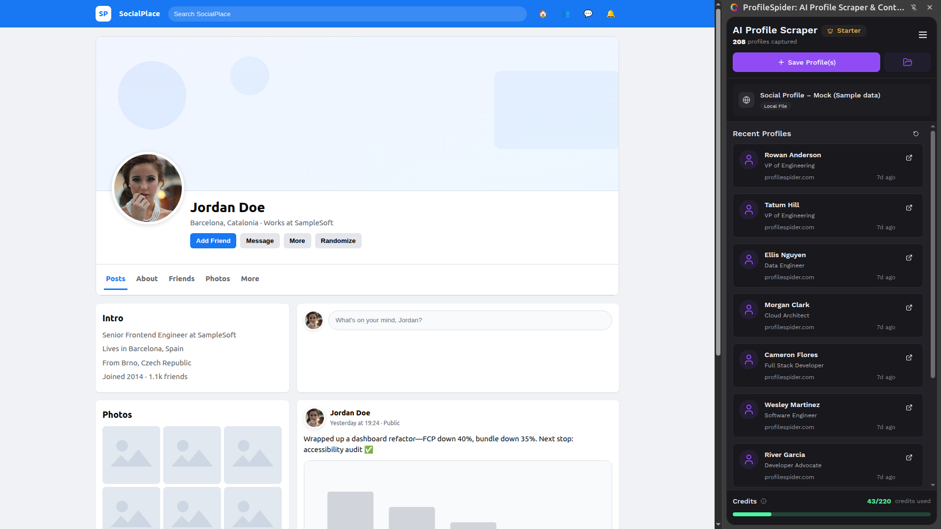Open Ellis Nguyen profile external link icon
The height and width of the screenshot is (529, 941).
[909, 258]
